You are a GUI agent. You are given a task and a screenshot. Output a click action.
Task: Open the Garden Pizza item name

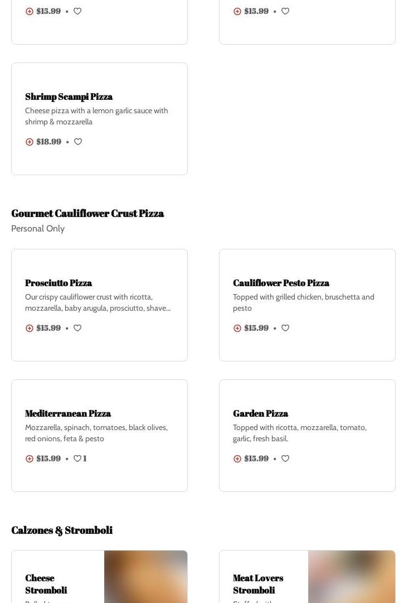(260, 413)
